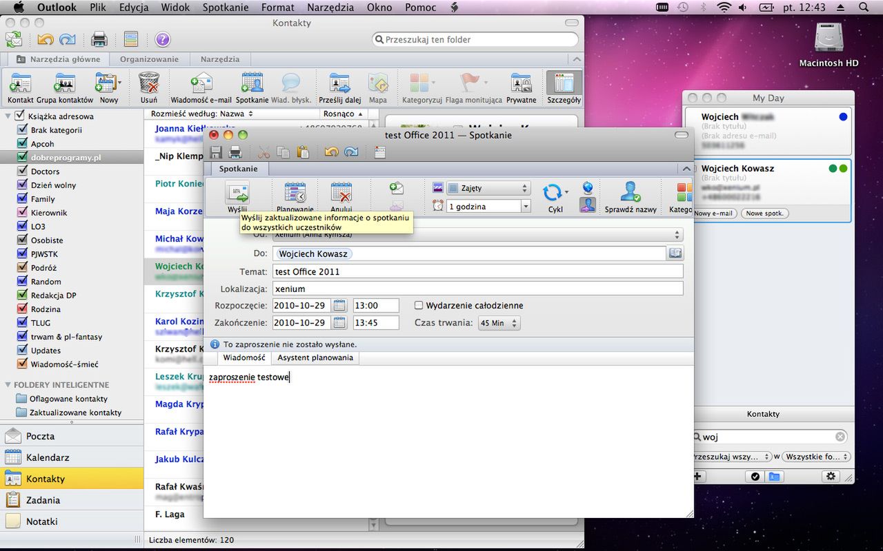Click the Lokalizacja field containing xenium
Viewport: 883px width, 551px height.
point(477,289)
